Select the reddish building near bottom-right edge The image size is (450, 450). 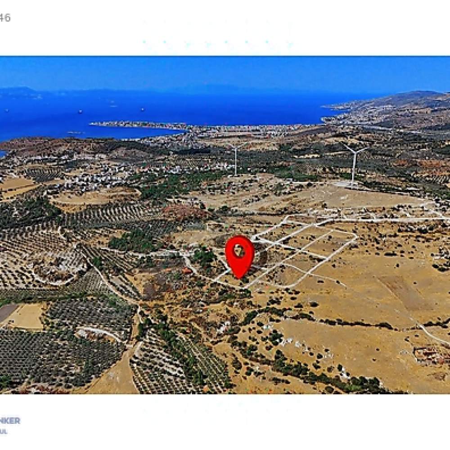[x=431, y=355]
